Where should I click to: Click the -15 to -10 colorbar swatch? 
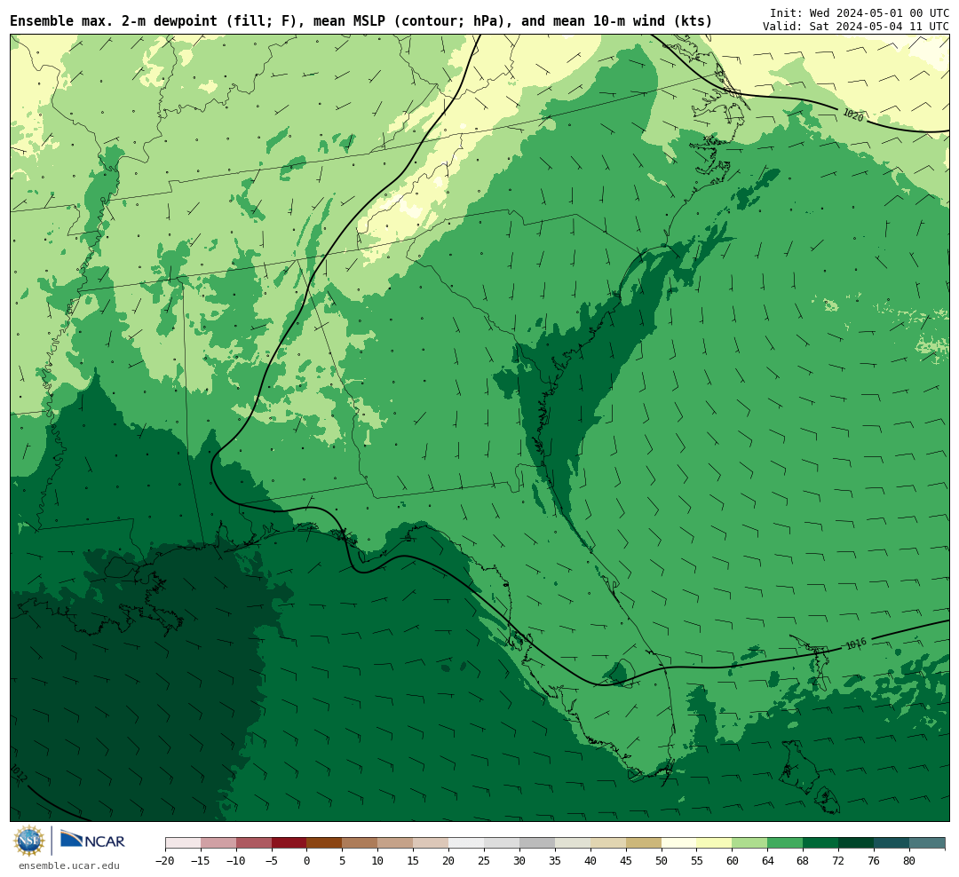(x=218, y=843)
